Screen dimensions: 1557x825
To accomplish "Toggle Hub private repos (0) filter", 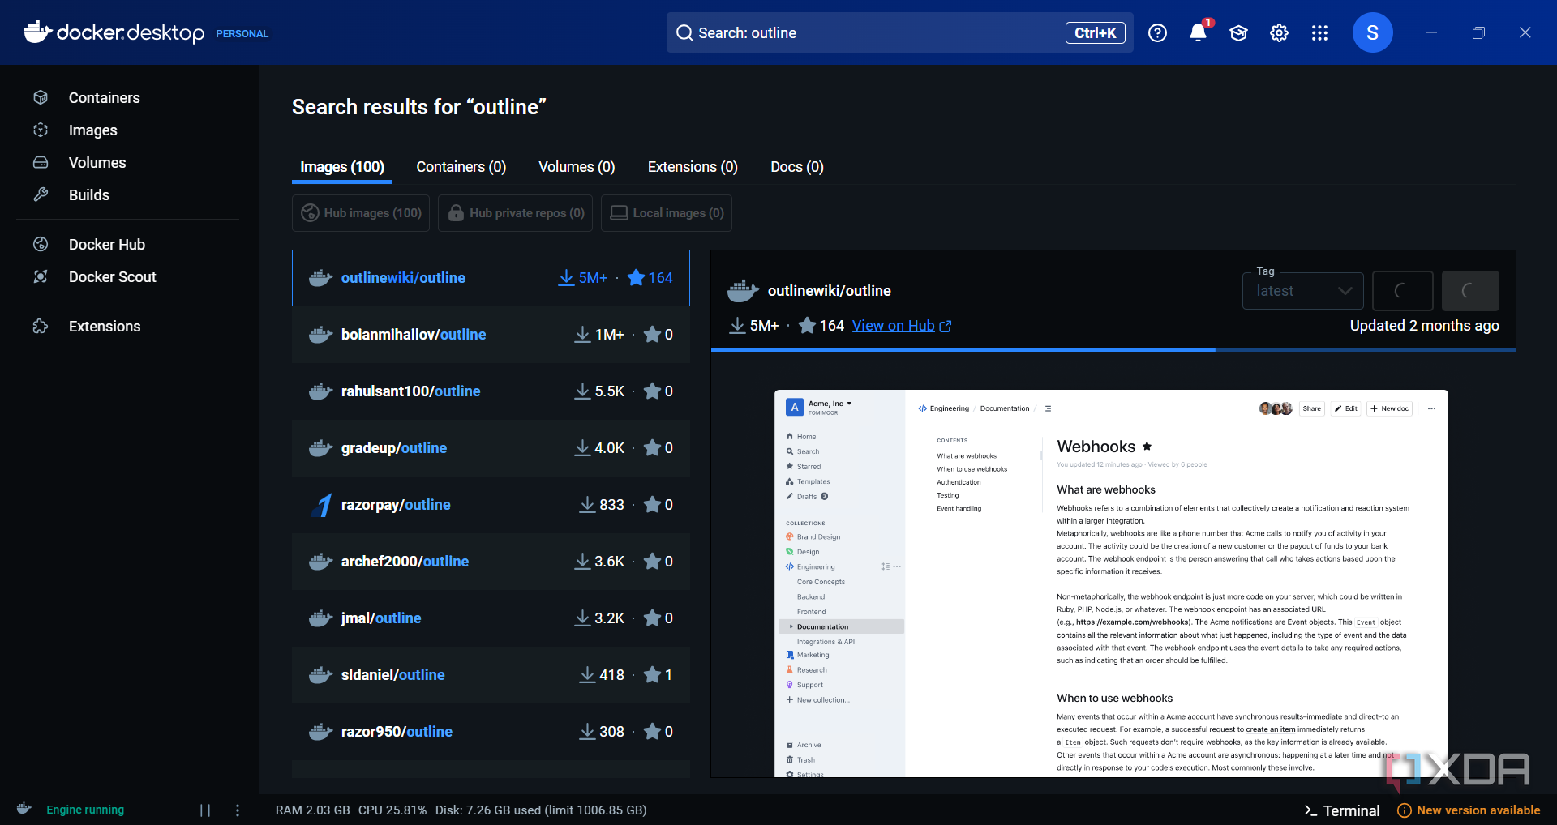I will click(516, 213).
